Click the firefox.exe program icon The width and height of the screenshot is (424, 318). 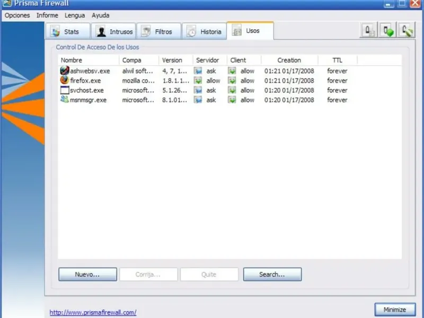pyautogui.click(x=65, y=80)
